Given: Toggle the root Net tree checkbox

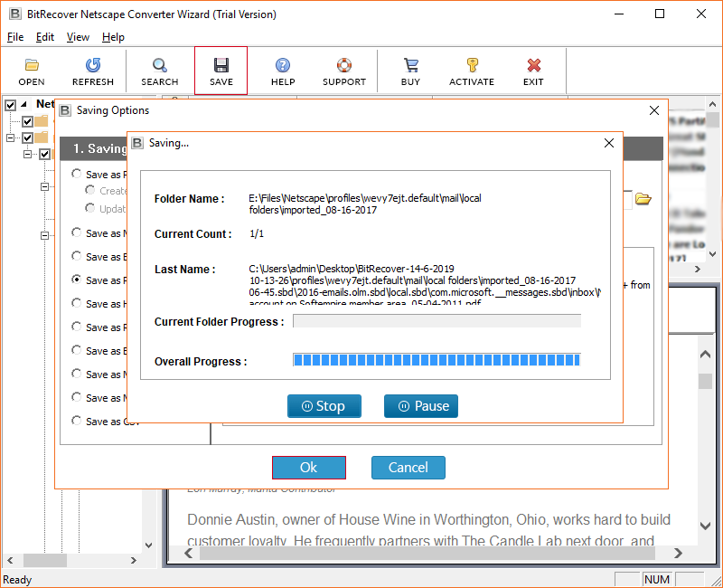Looking at the screenshot, I should (x=10, y=105).
